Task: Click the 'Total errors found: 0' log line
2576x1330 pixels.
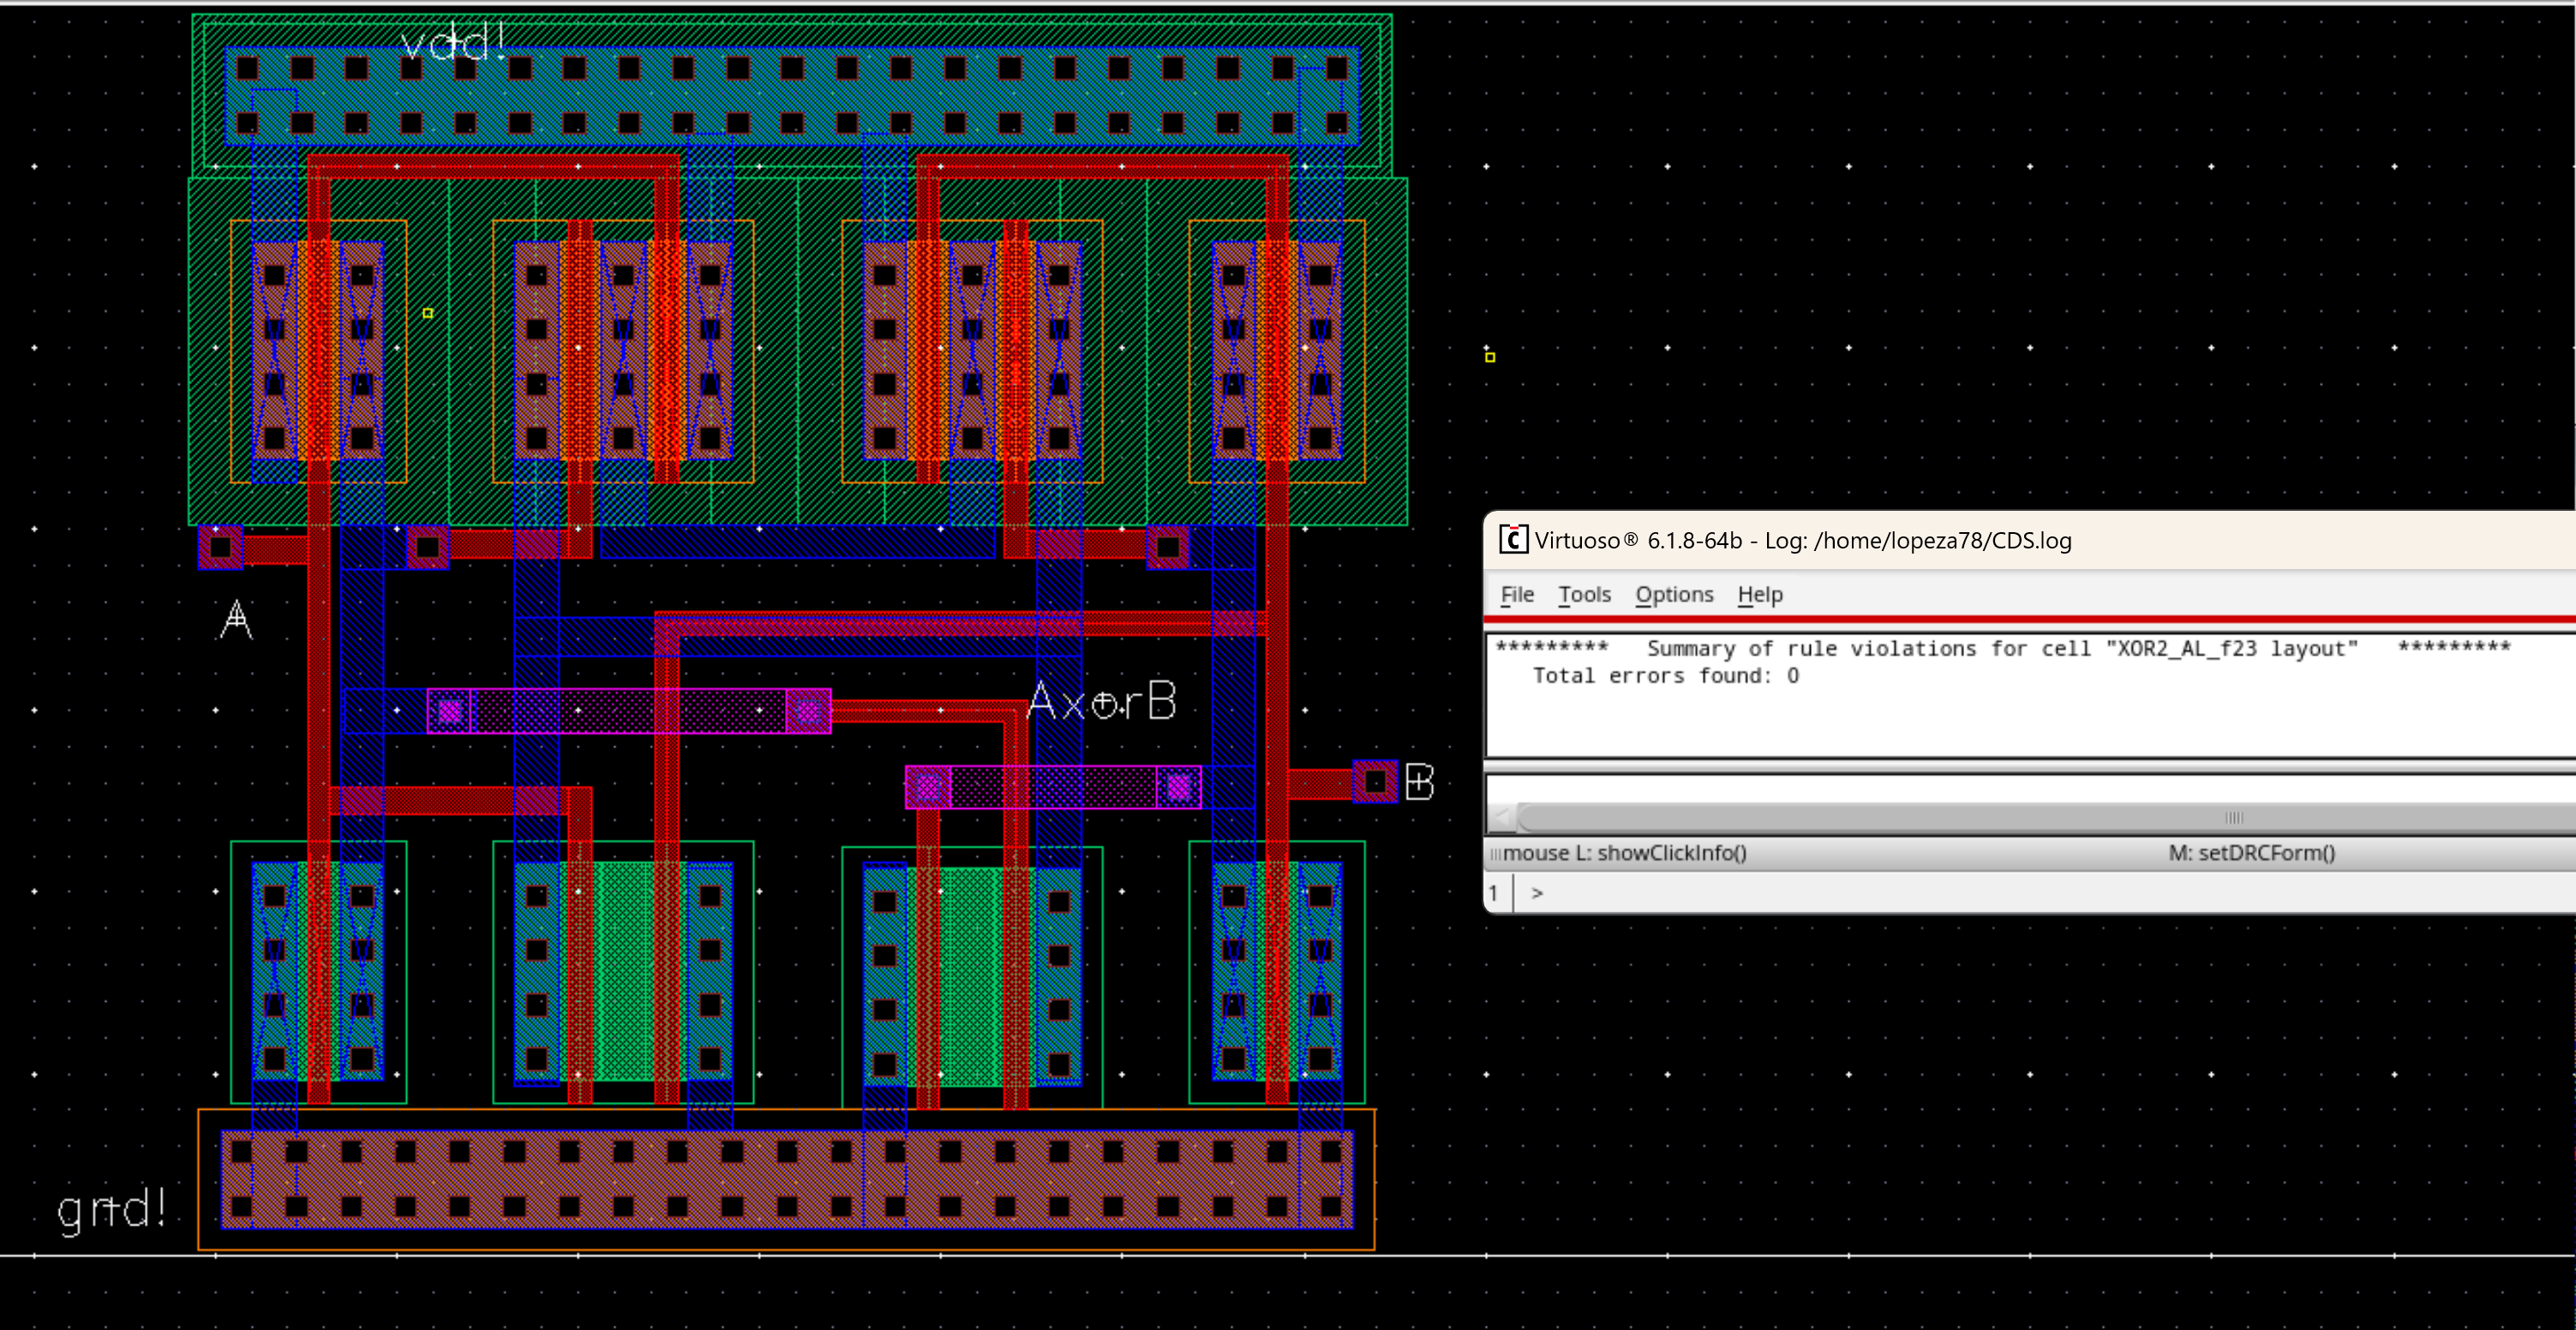Action: pyautogui.click(x=1665, y=676)
